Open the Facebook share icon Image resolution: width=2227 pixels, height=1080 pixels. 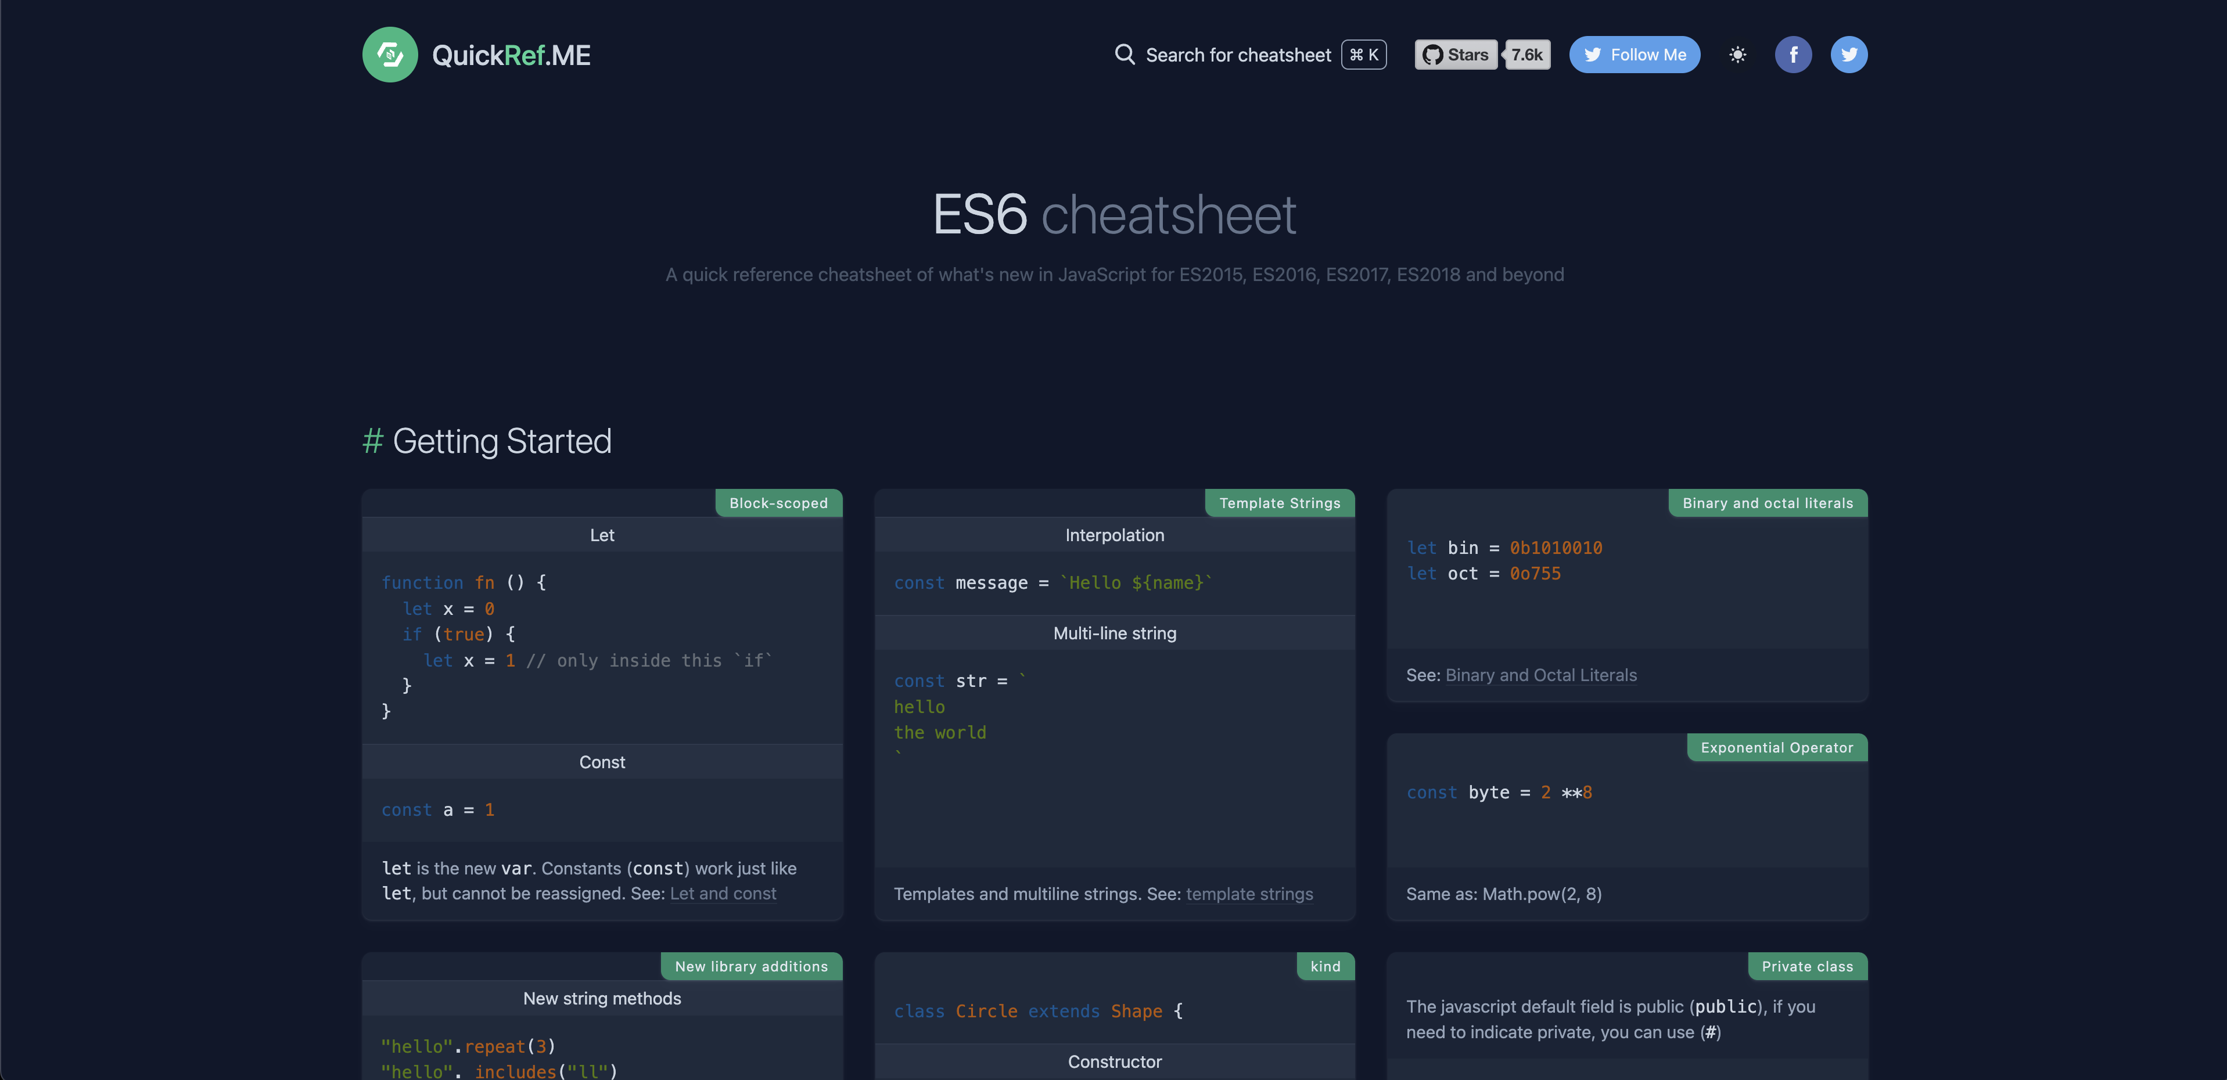tap(1793, 55)
